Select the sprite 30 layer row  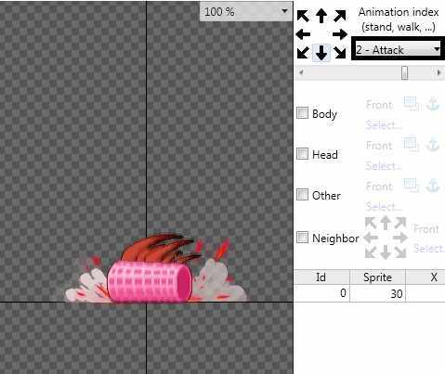coord(369,293)
